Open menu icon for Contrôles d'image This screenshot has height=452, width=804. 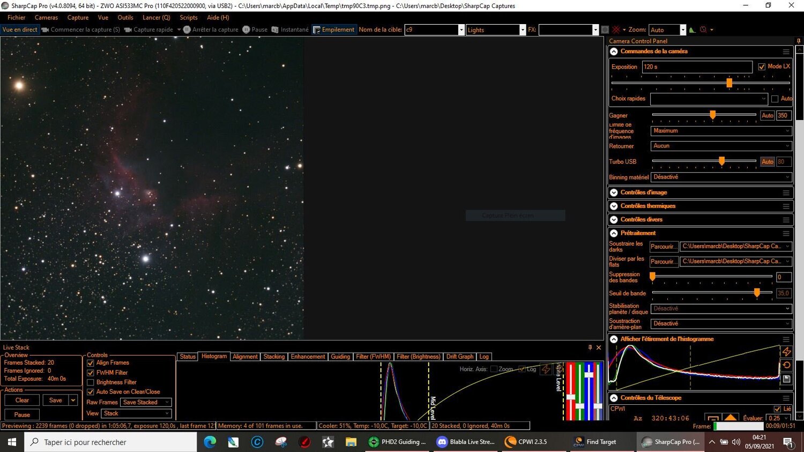pyautogui.click(x=786, y=192)
